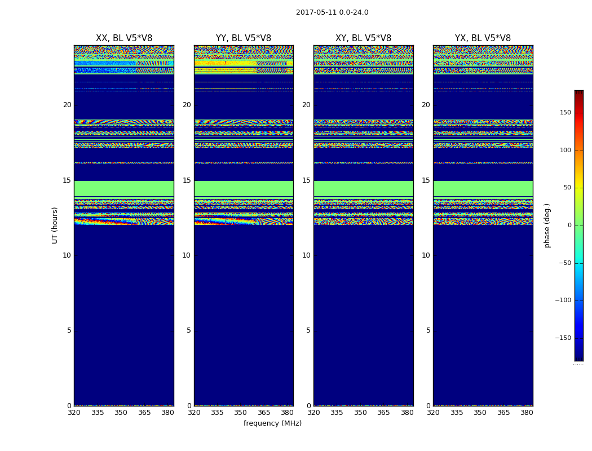Click the green zero-phase area of colorbar
The width and height of the screenshot is (592, 451).
(x=578, y=225)
